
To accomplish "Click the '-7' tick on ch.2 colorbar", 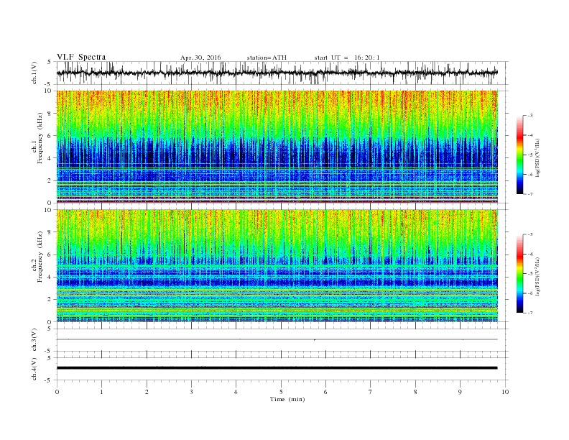I will (x=530, y=313).
